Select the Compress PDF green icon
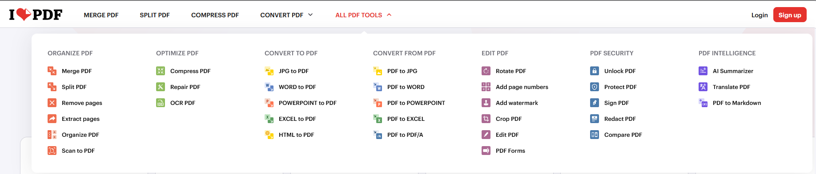The height and width of the screenshot is (174, 816). tap(161, 71)
